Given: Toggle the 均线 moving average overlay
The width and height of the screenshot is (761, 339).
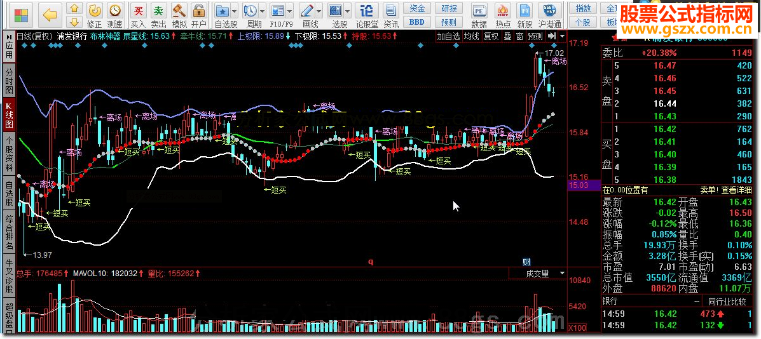Looking at the screenshot, I should 471,36.
